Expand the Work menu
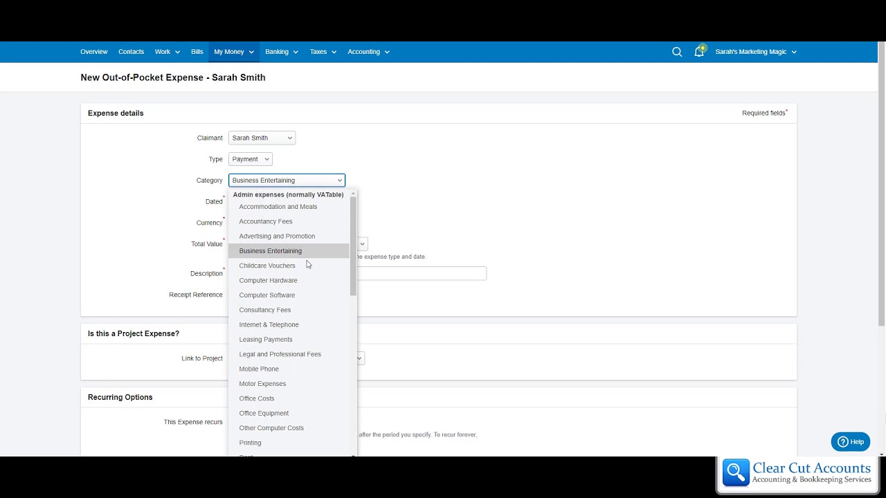 (x=167, y=52)
